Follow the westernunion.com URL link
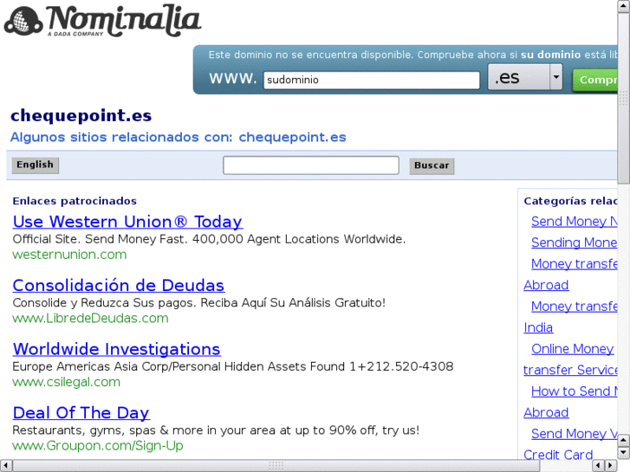The width and height of the screenshot is (630, 472). (x=69, y=255)
